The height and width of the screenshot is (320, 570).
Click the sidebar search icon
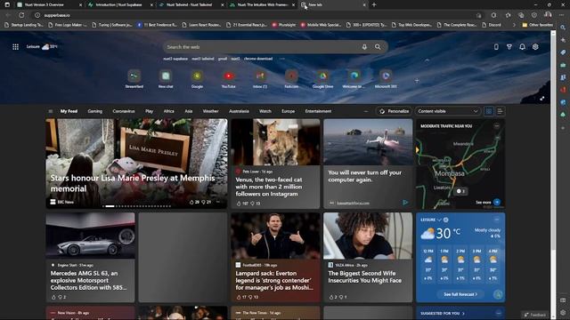(x=563, y=28)
